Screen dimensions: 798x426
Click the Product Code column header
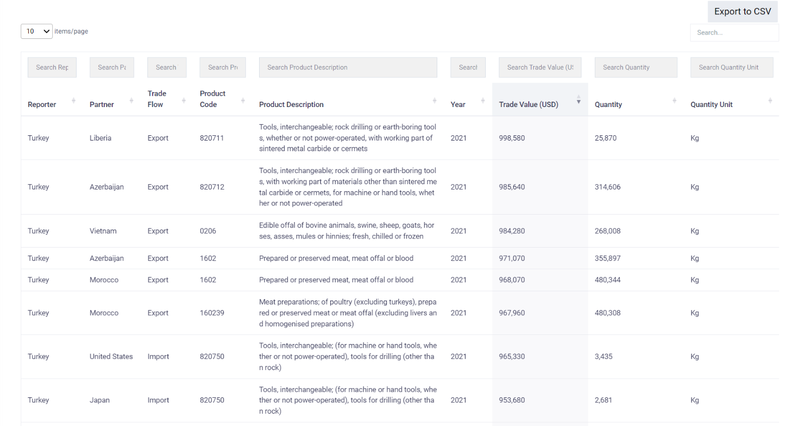point(213,99)
